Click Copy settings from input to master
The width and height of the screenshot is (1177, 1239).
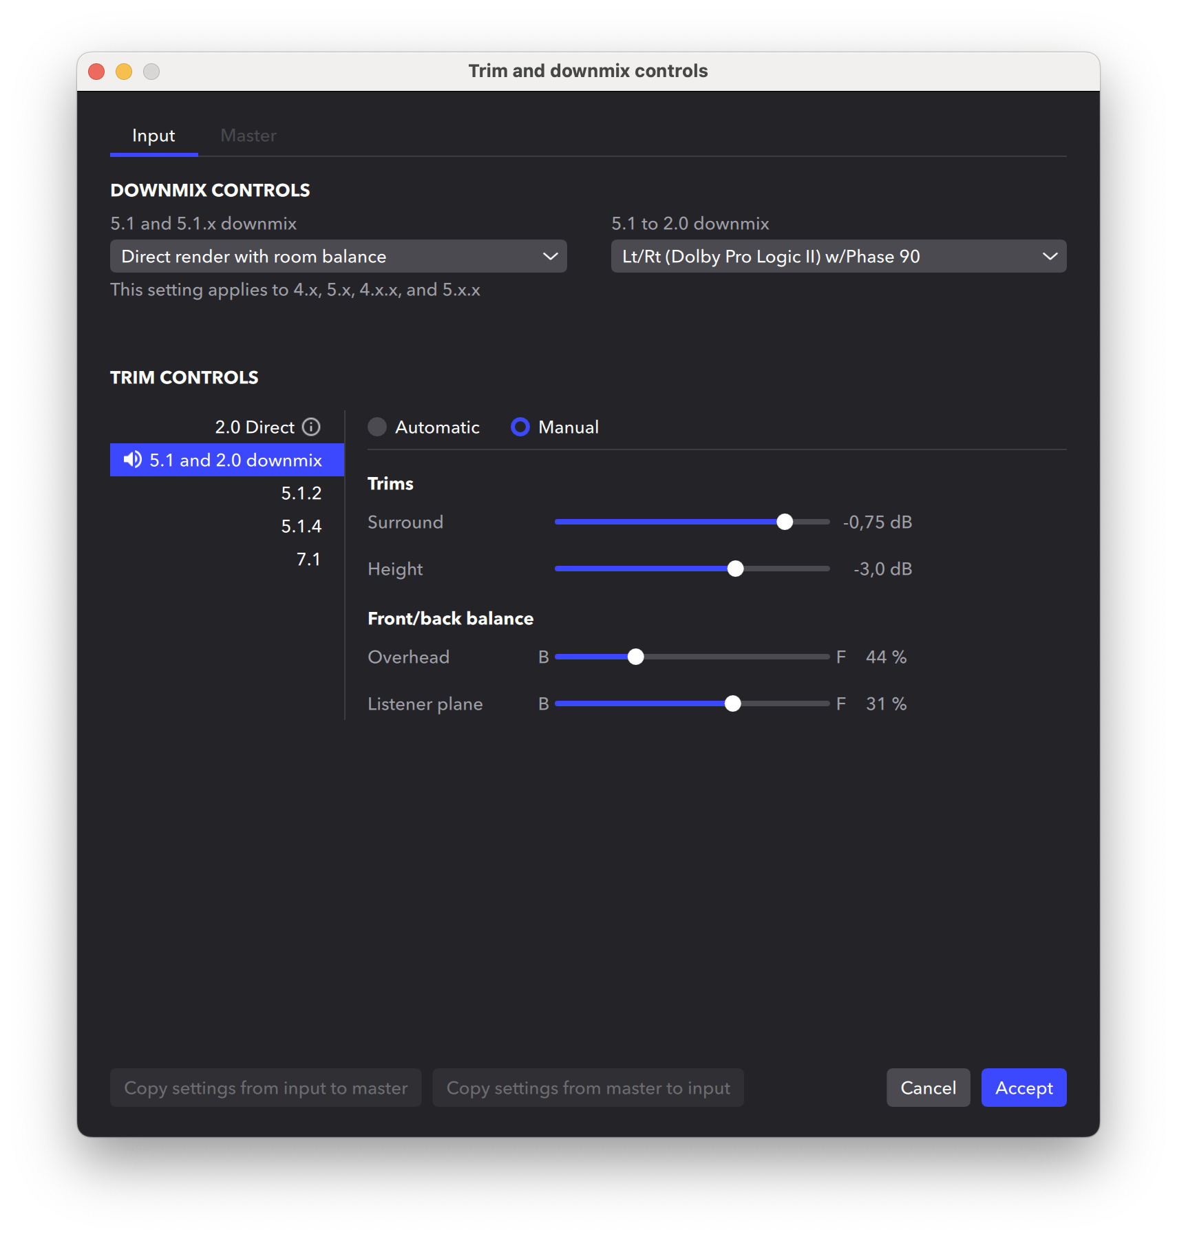[x=266, y=1088]
